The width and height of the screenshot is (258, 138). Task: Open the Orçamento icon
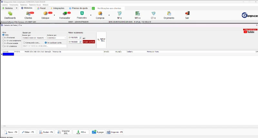click(169, 14)
